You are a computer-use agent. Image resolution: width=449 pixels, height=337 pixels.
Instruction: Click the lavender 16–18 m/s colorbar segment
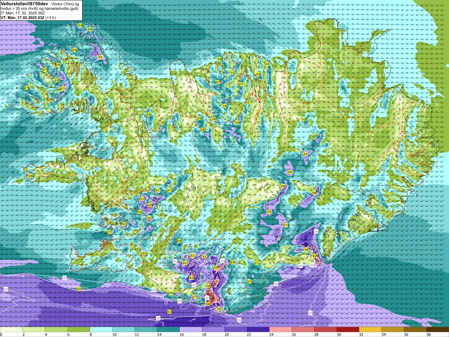[x=191, y=330]
